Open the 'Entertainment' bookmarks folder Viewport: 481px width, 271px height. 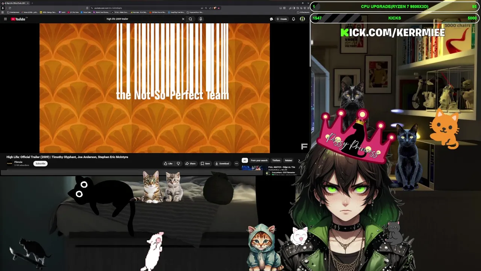click(14, 12)
